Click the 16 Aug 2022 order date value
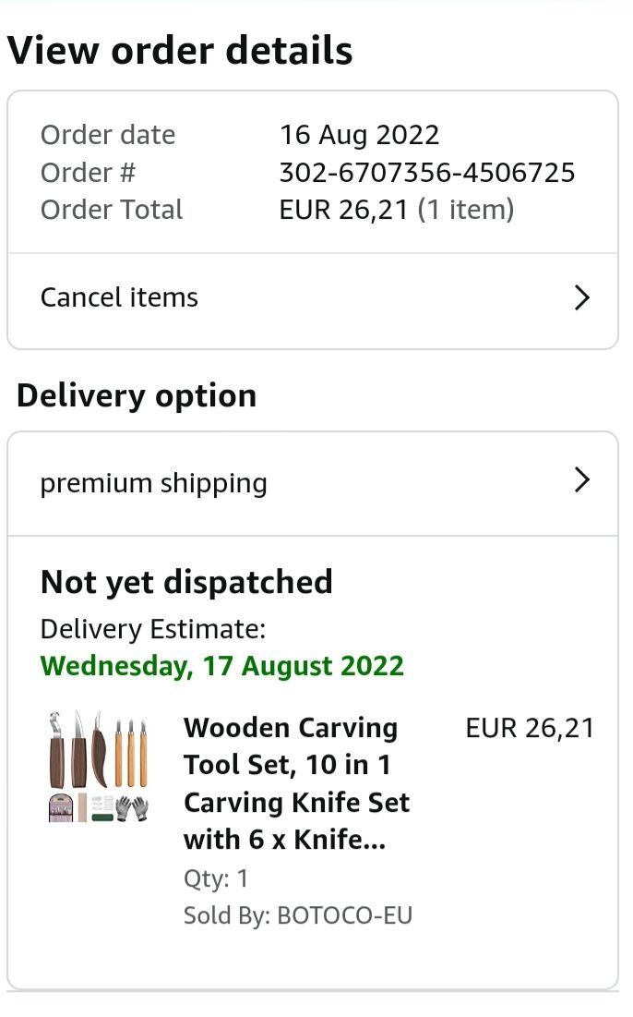The image size is (633, 1017). [359, 135]
